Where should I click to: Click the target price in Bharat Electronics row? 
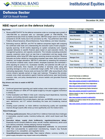click(91, 43)
